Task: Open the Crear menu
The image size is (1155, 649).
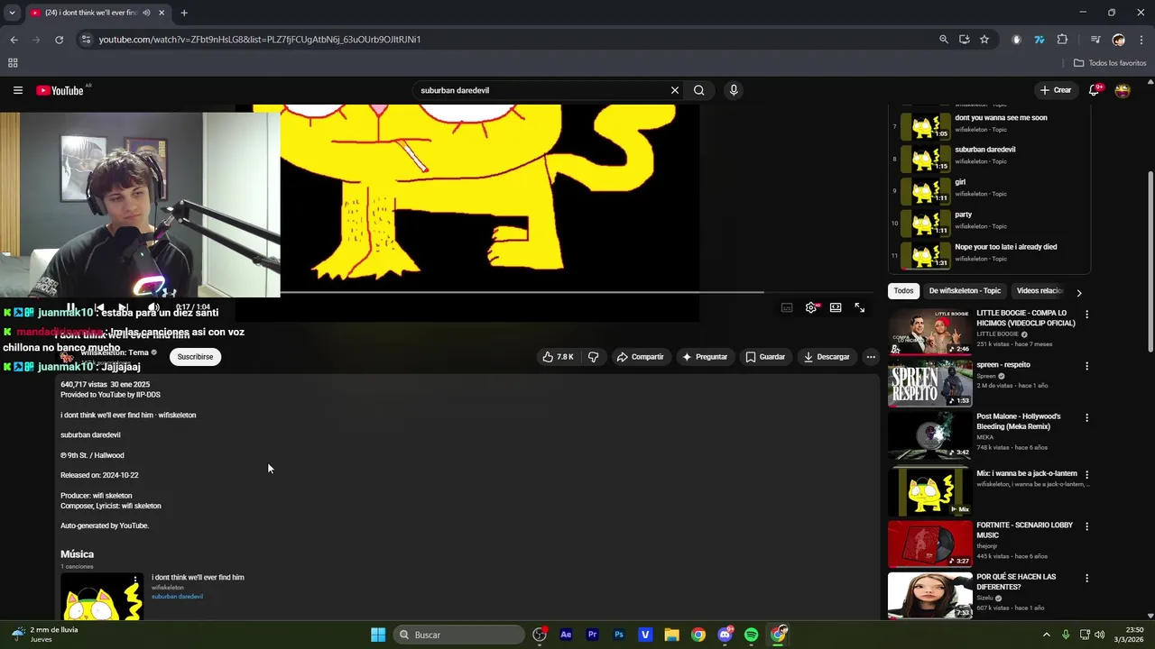Action: click(x=1056, y=90)
